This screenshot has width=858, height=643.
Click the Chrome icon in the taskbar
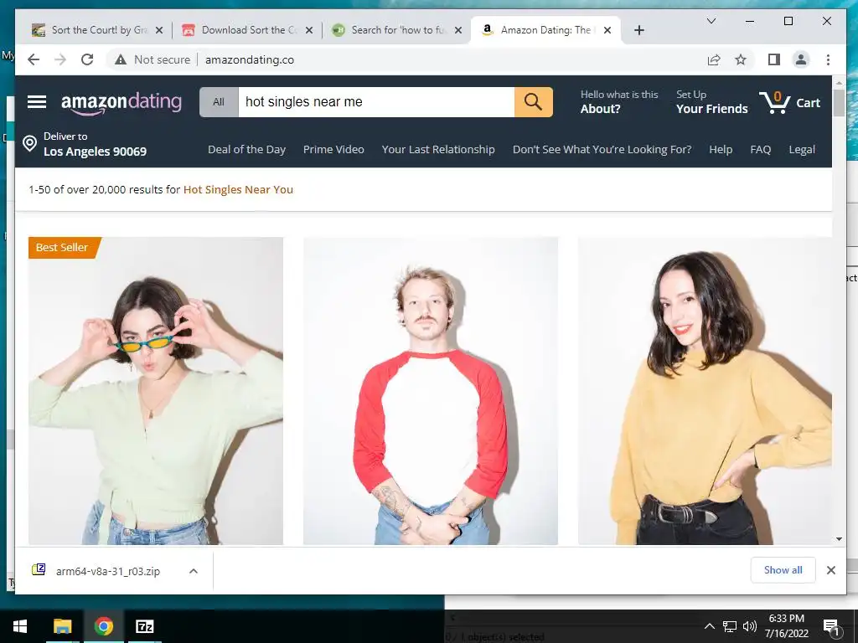(x=103, y=626)
